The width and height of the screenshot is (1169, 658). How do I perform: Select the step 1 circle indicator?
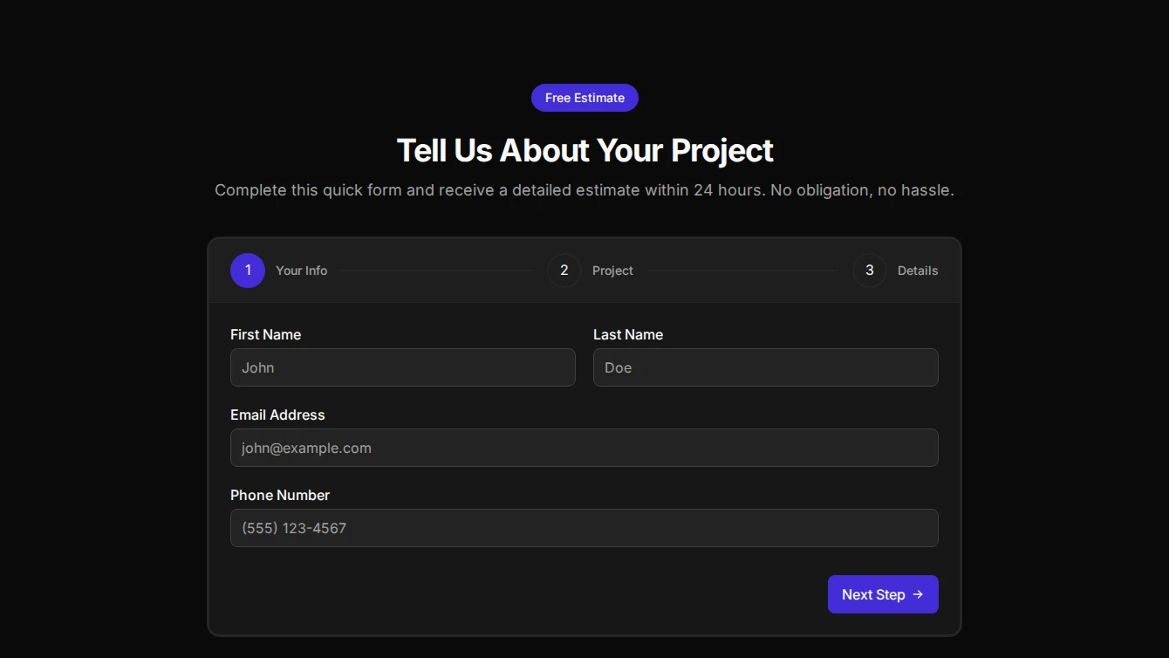pyautogui.click(x=248, y=271)
